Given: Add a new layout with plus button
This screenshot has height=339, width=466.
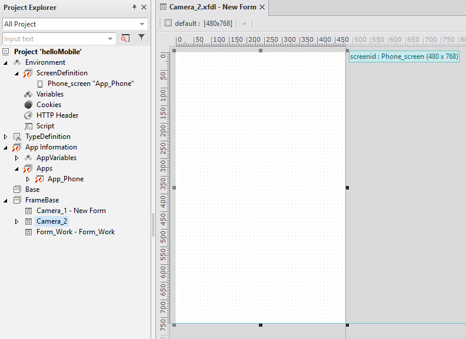Looking at the screenshot, I should click(244, 24).
